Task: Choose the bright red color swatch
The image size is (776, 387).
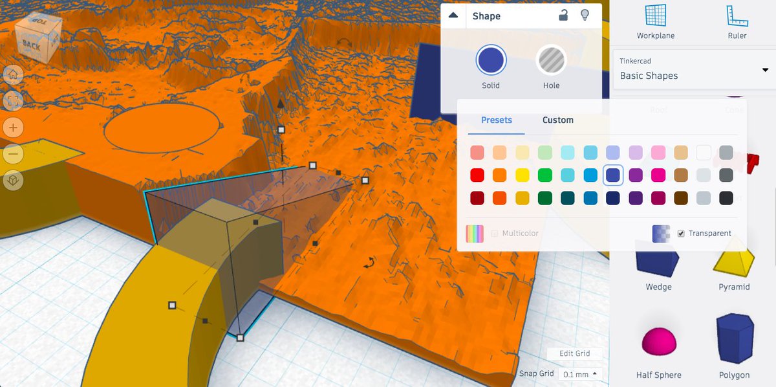Action: 477,175
